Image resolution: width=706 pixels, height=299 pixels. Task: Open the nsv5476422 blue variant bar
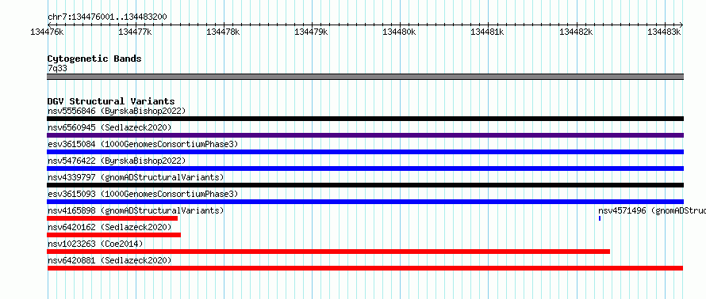(365, 168)
